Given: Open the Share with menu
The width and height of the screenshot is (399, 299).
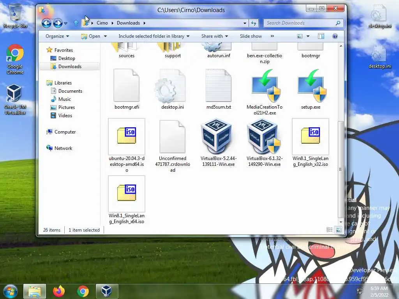Looking at the screenshot, I should pos(215,36).
